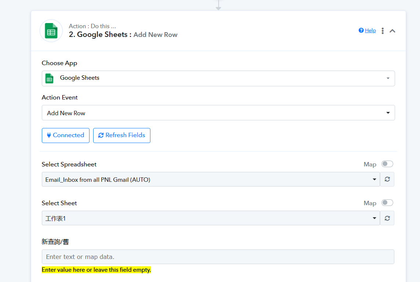Click the help question mark icon

click(x=361, y=30)
